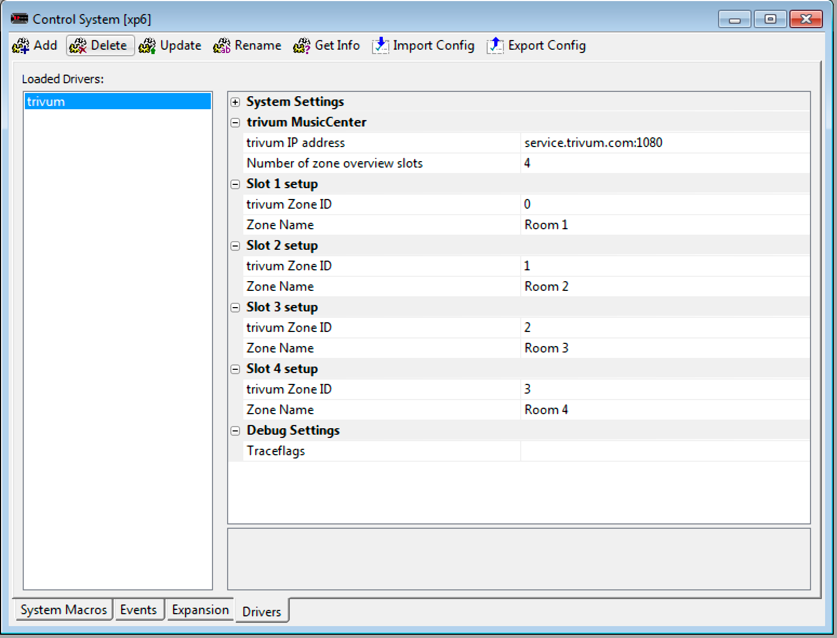Click the Rename driver icon
Image resolution: width=837 pixels, height=638 pixels.
click(222, 46)
